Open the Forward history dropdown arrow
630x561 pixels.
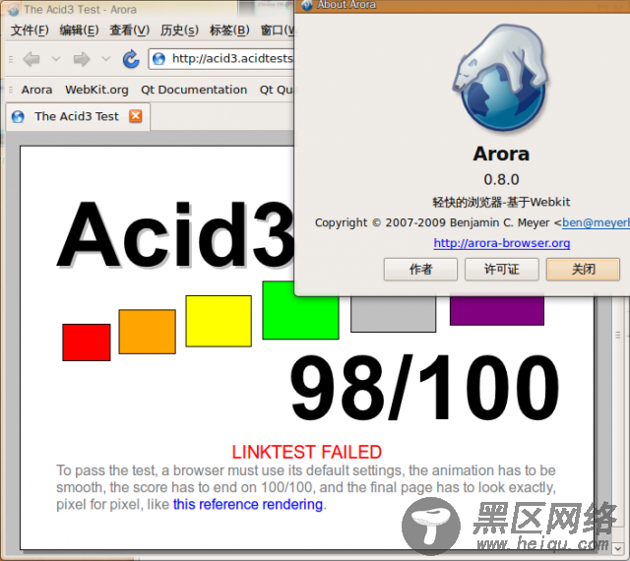[106, 59]
